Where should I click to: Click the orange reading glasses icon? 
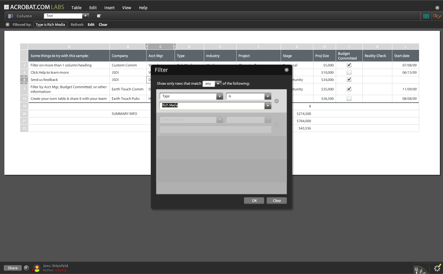coord(437,16)
